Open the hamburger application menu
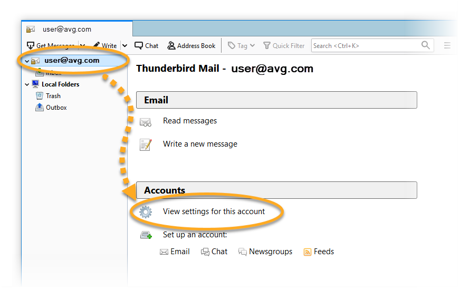 tap(447, 45)
